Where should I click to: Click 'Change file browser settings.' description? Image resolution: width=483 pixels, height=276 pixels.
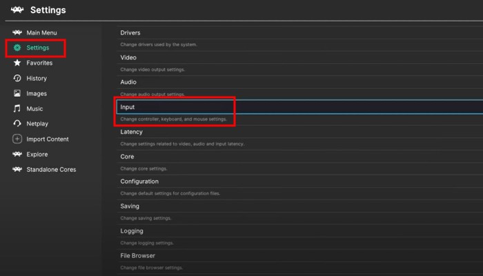click(x=152, y=268)
